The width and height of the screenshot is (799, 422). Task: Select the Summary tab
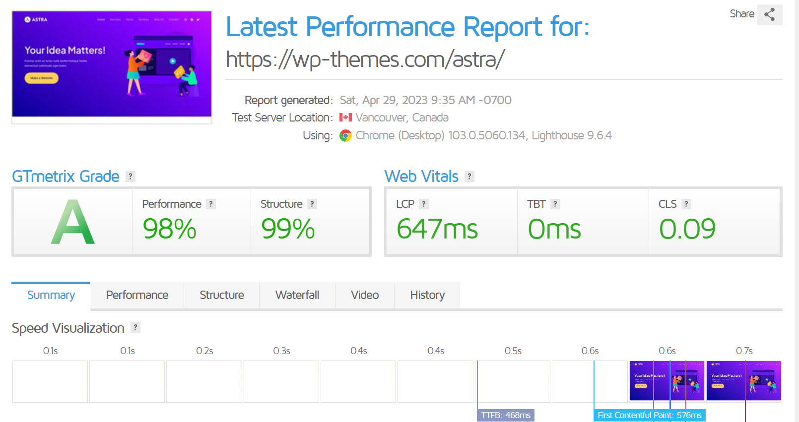click(x=51, y=296)
